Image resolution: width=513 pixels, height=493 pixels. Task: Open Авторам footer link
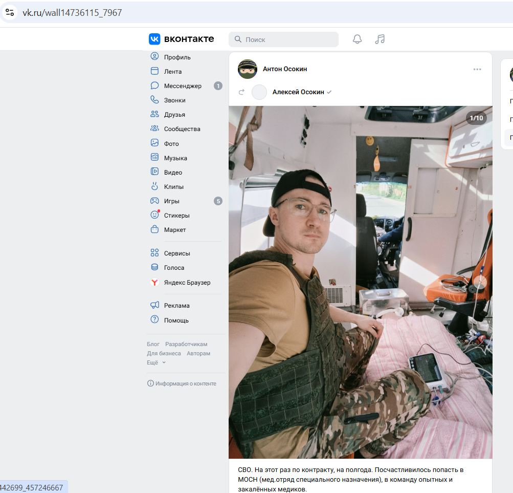pyautogui.click(x=198, y=353)
